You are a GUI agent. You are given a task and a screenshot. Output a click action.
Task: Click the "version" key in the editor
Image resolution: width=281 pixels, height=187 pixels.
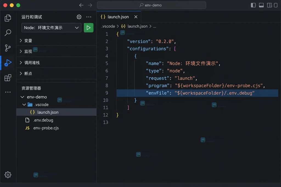tap(139, 41)
